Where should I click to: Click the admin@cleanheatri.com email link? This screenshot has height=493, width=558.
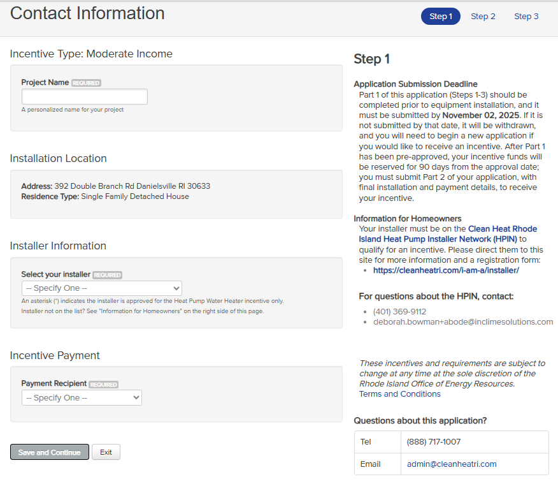pyautogui.click(x=452, y=464)
